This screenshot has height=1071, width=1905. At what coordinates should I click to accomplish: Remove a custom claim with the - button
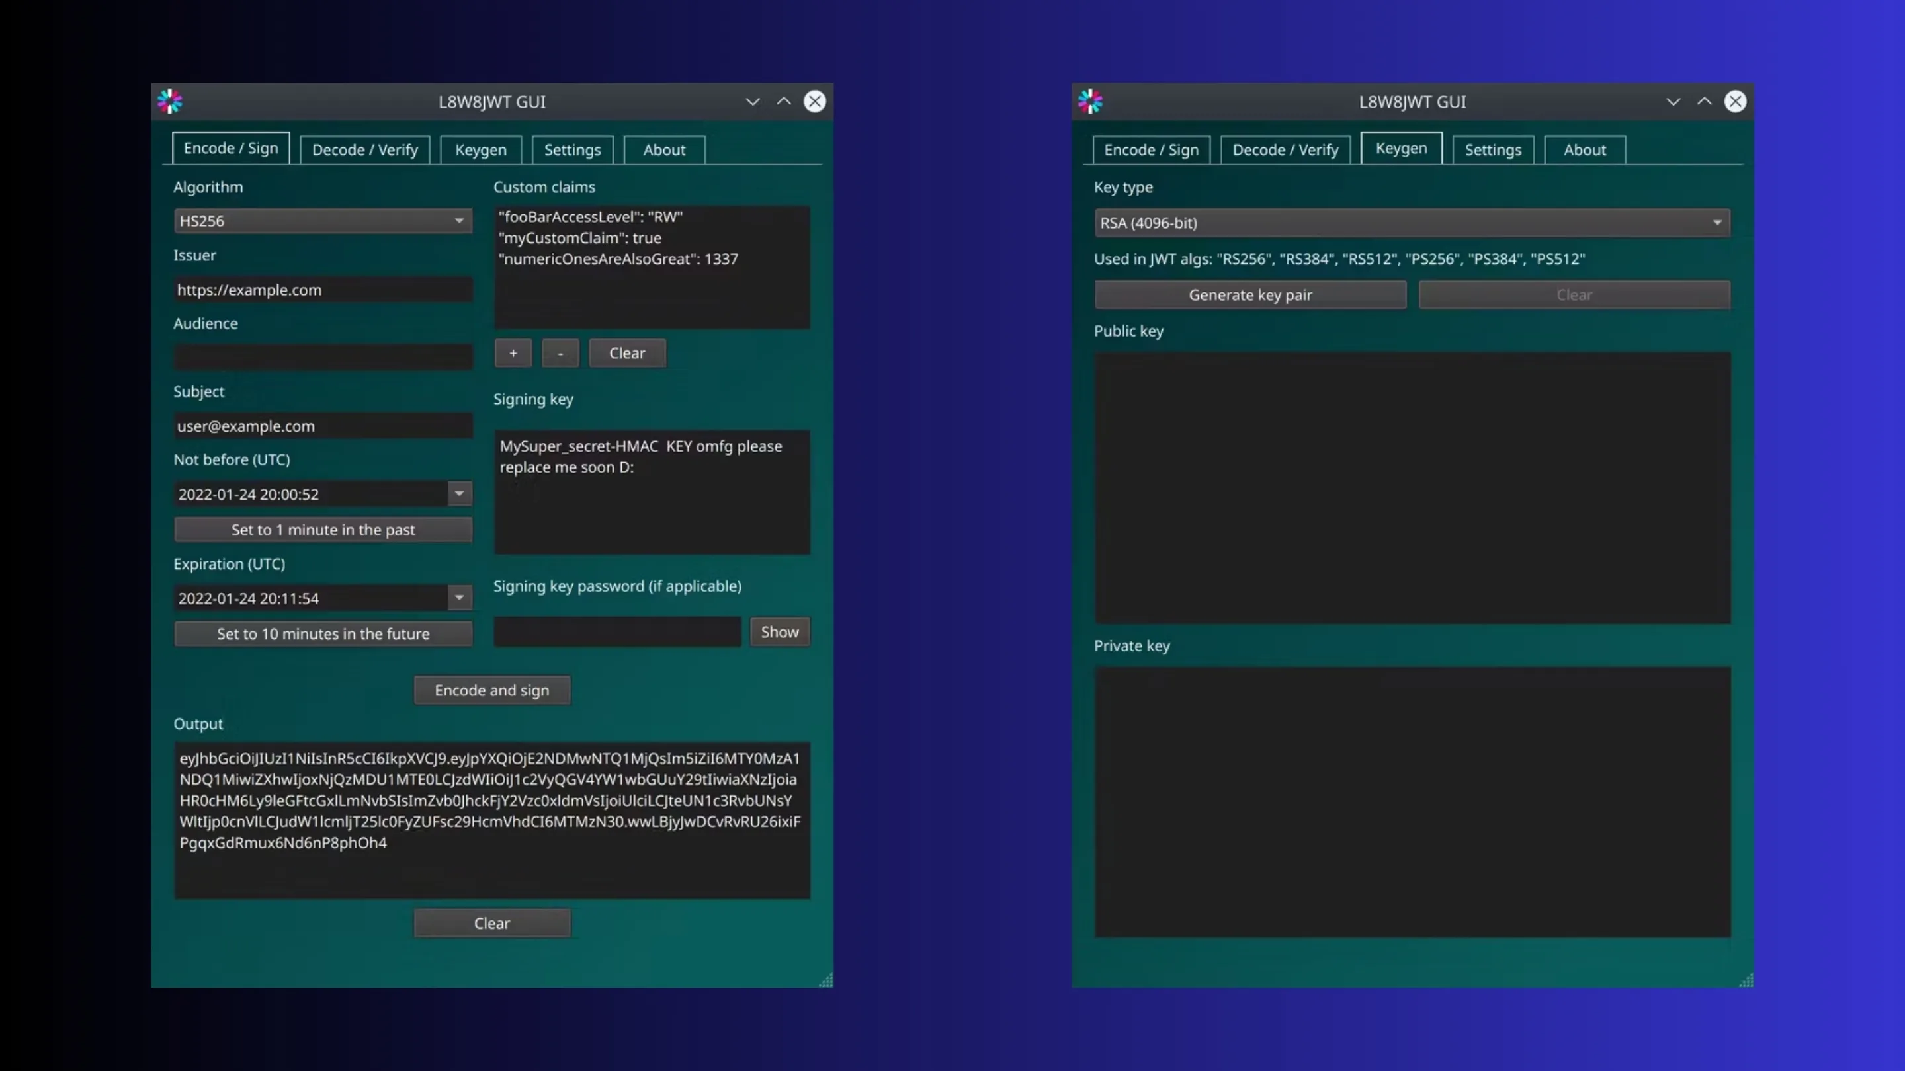click(x=560, y=353)
